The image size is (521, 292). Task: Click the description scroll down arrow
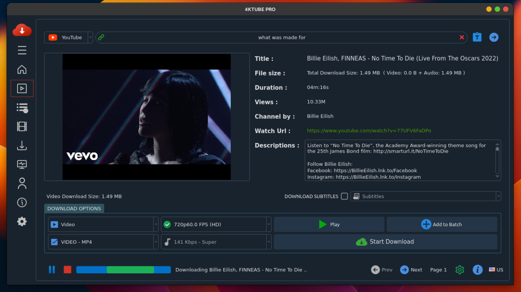[497, 177]
